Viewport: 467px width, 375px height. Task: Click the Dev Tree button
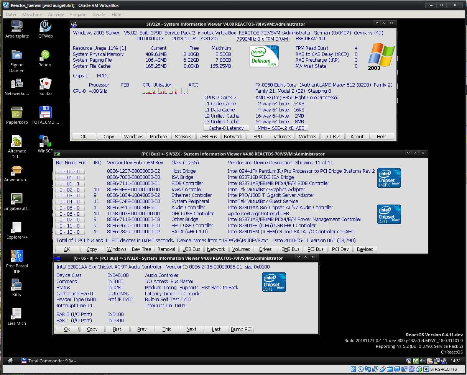pyautogui.click(x=141, y=249)
